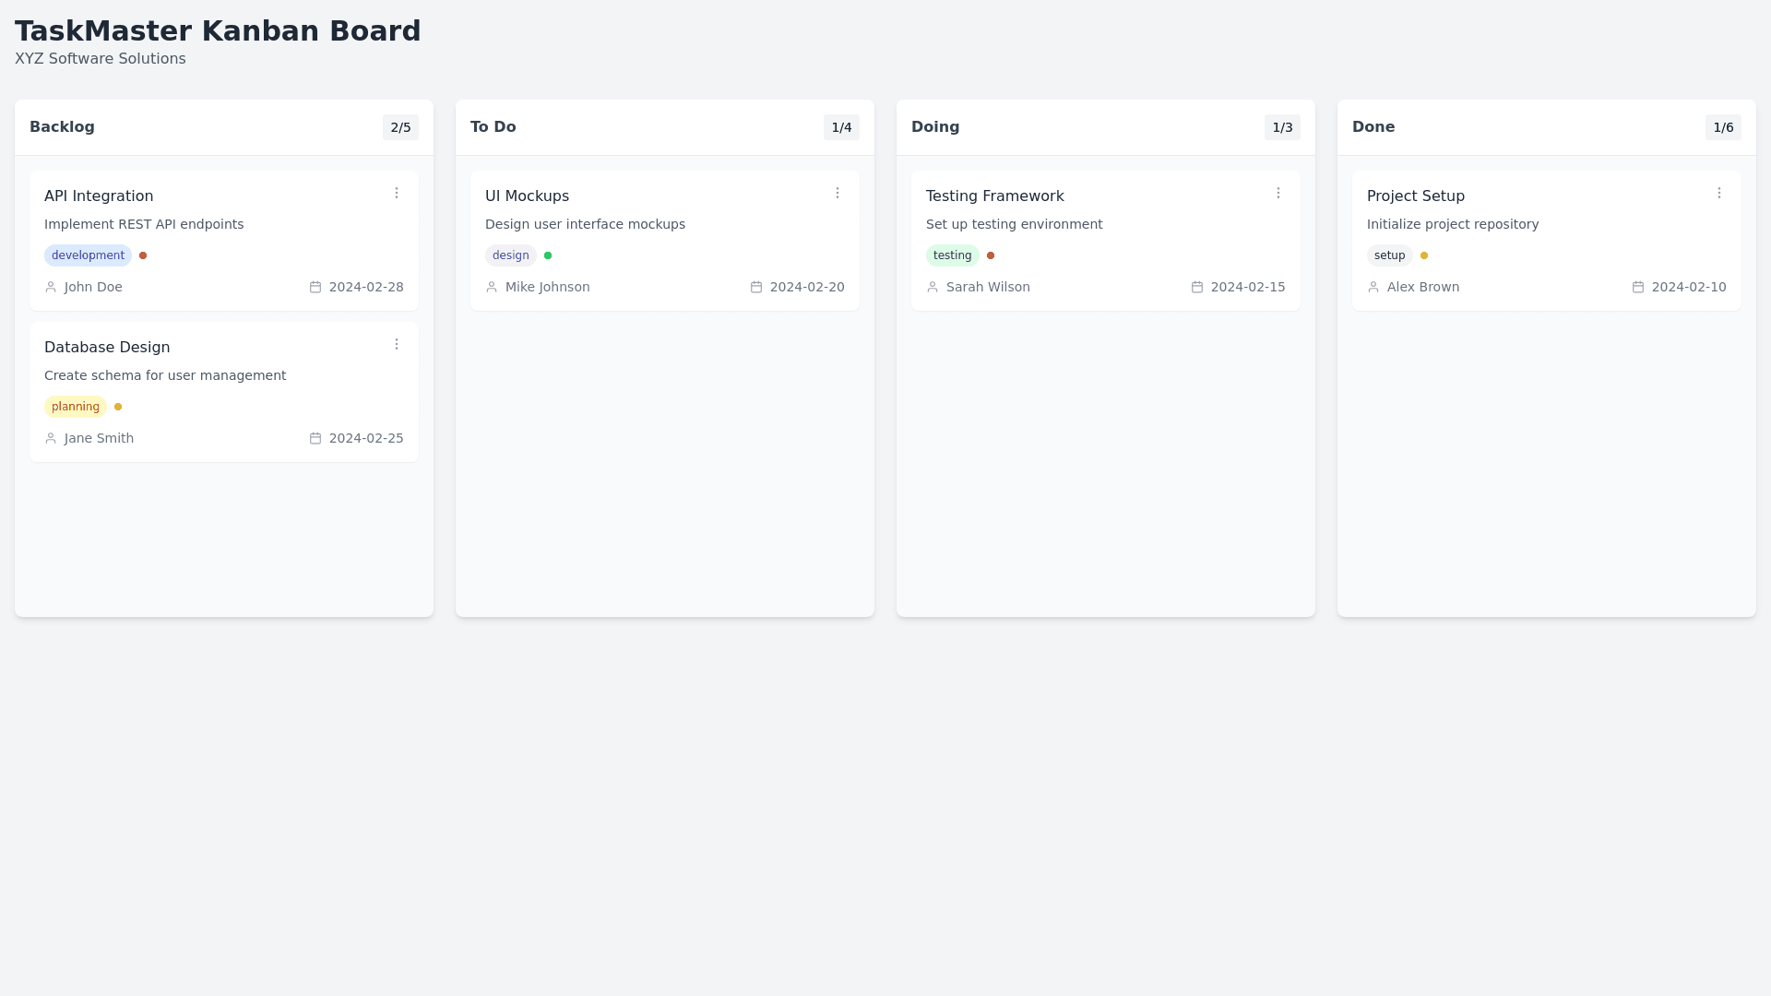Click Backlog column 2/5 count badge
The width and height of the screenshot is (1771, 996).
400,127
